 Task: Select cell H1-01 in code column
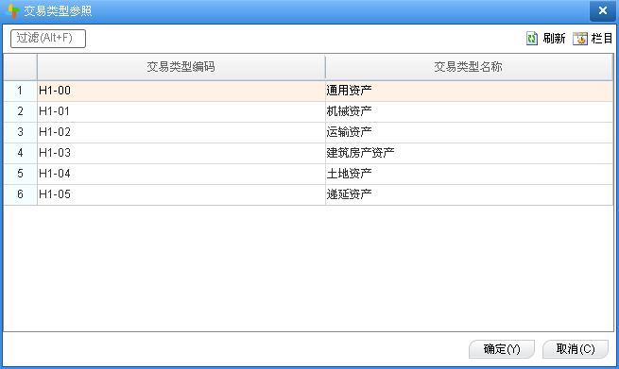(181, 111)
